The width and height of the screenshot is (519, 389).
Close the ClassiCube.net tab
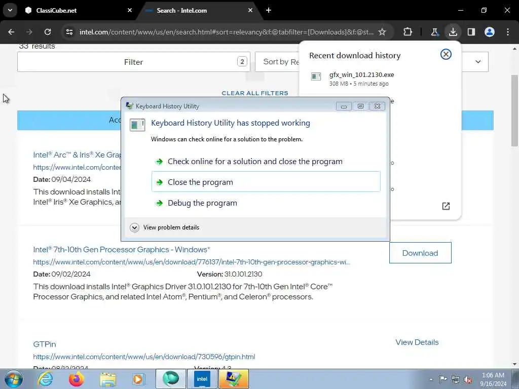click(130, 10)
